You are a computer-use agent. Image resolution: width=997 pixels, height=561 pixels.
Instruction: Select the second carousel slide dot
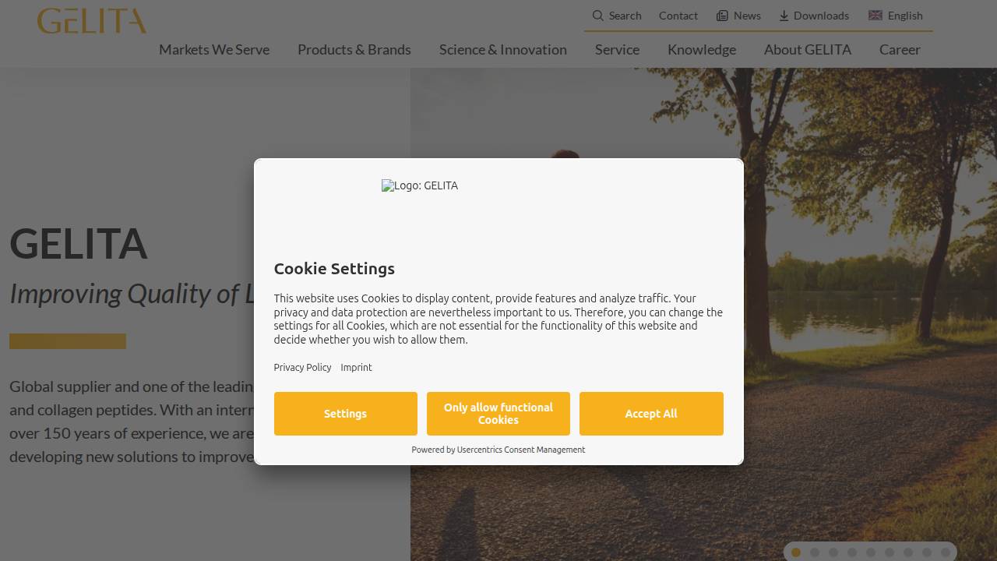pyautogui.click(x=815, y=552)
